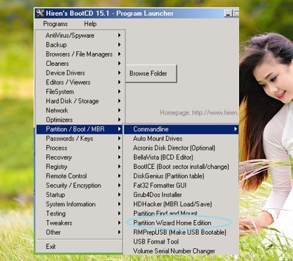Viewport: 293px width, 261px height.
Task: Open the Device Drivers submenu
Action: [x=79, y=73]
